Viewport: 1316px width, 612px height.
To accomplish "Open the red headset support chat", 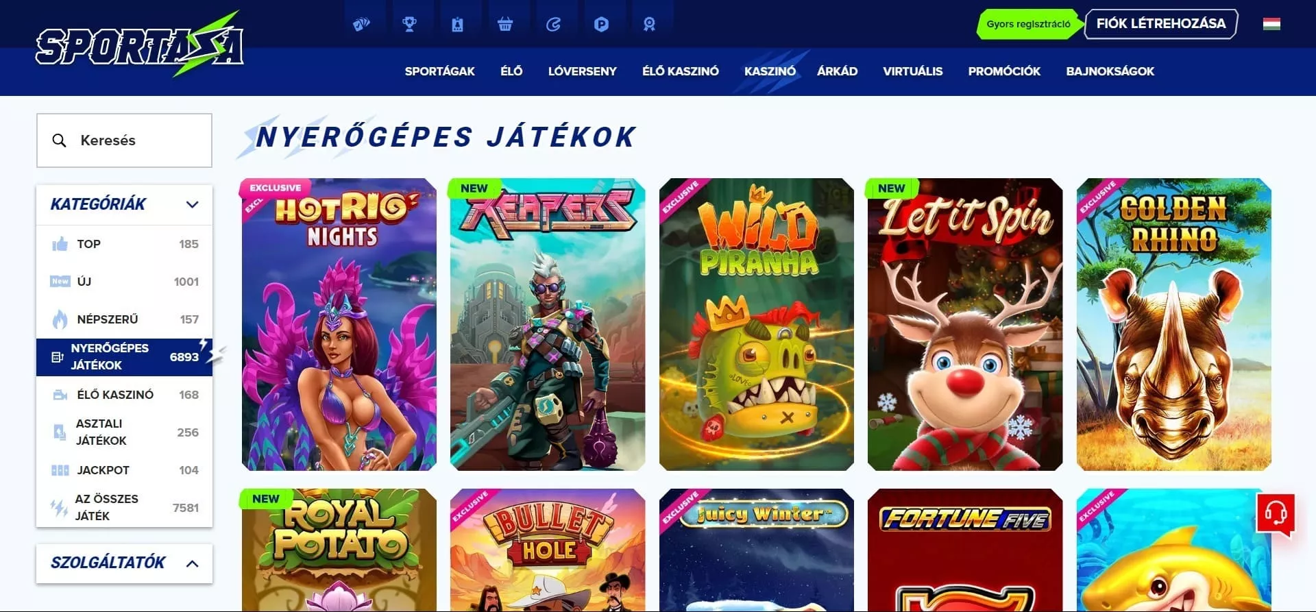I will pyautogui.click(x=1276, y=513).
